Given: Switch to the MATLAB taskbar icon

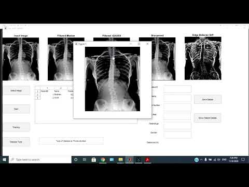Looking at the screenshot, I should coord(130,159).
